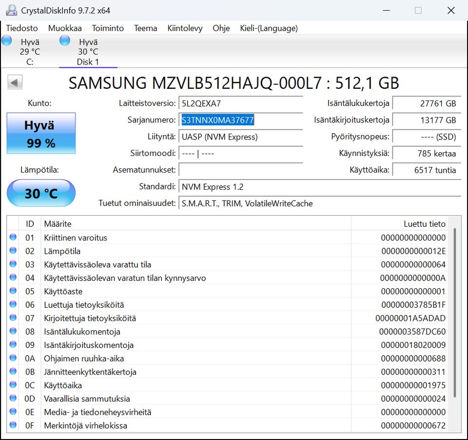Open the Teema menu
The image size is (468, 440).
145,28
